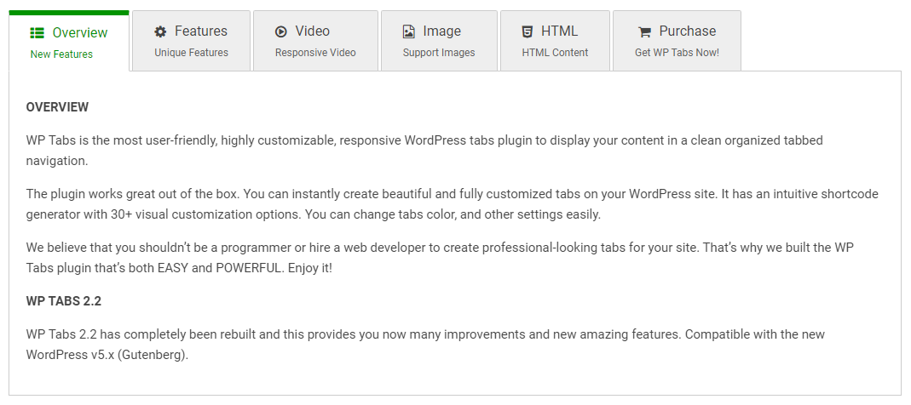Click the picture file icon on Image tab
The height and width of the screenshot is (405, 911).
click(409, 31)
